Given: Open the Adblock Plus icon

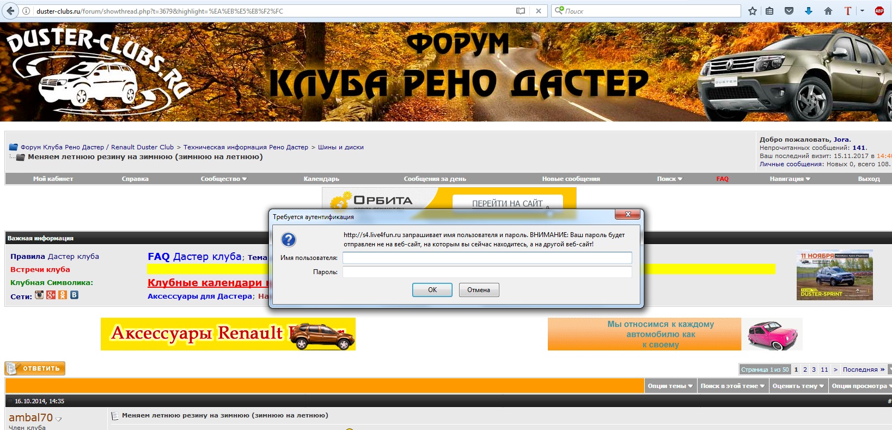Looking at the screenshot, I should [x=879, y=11].
